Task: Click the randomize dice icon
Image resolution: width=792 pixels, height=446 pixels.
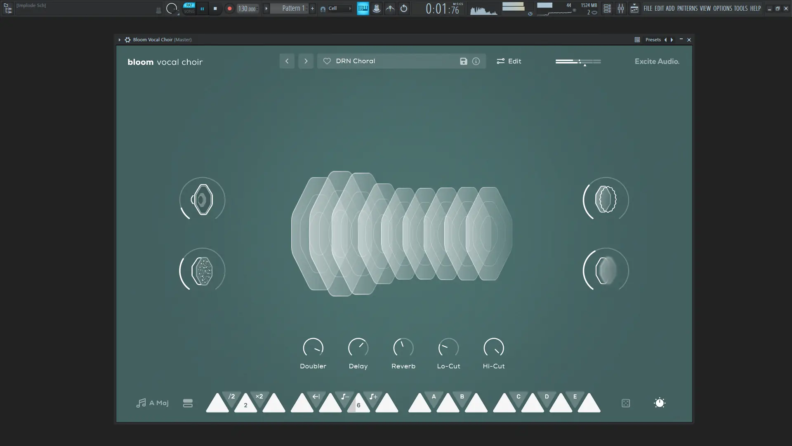Action: click(x=626, y=403)
